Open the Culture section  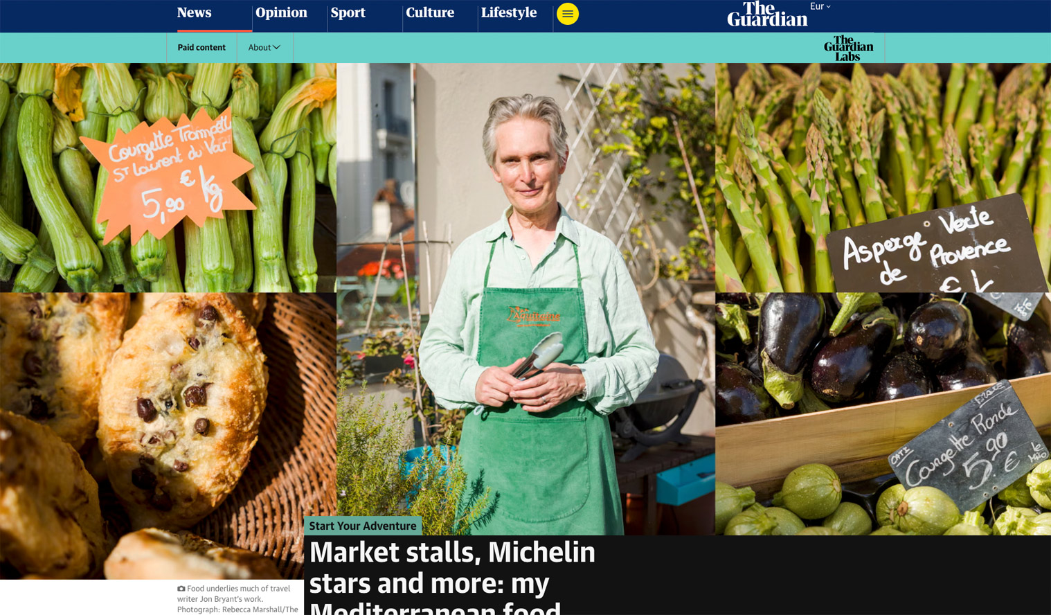pyautogui.click(x=430, y=12)
